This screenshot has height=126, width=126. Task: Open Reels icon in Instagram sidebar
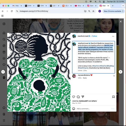[x=4, y=52]
